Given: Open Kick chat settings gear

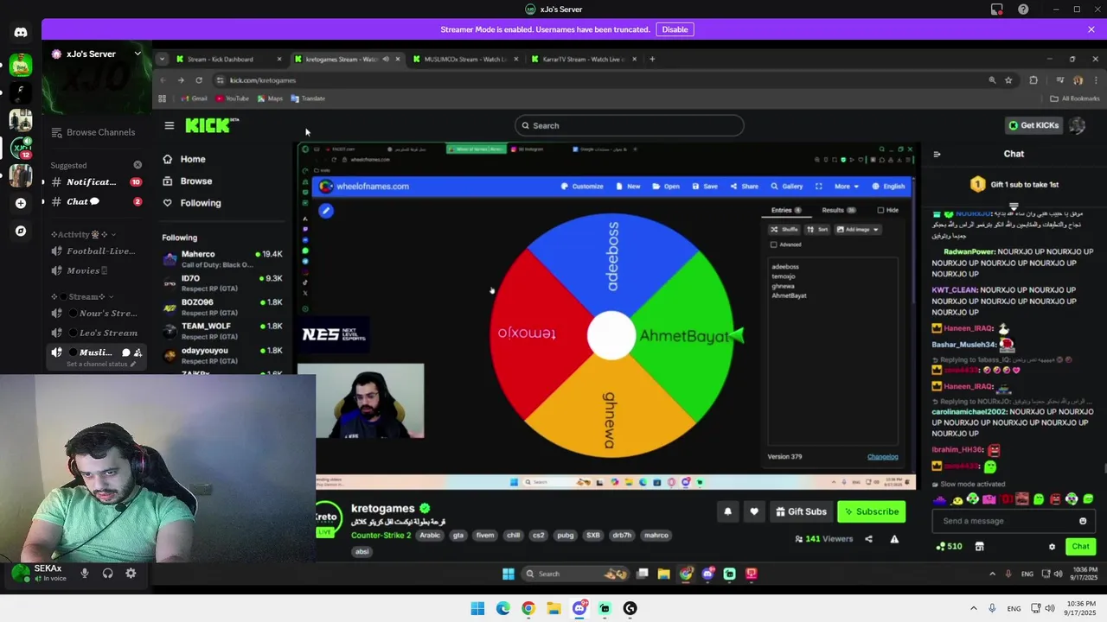Looking at the screenshot, I should (1052, 547).
